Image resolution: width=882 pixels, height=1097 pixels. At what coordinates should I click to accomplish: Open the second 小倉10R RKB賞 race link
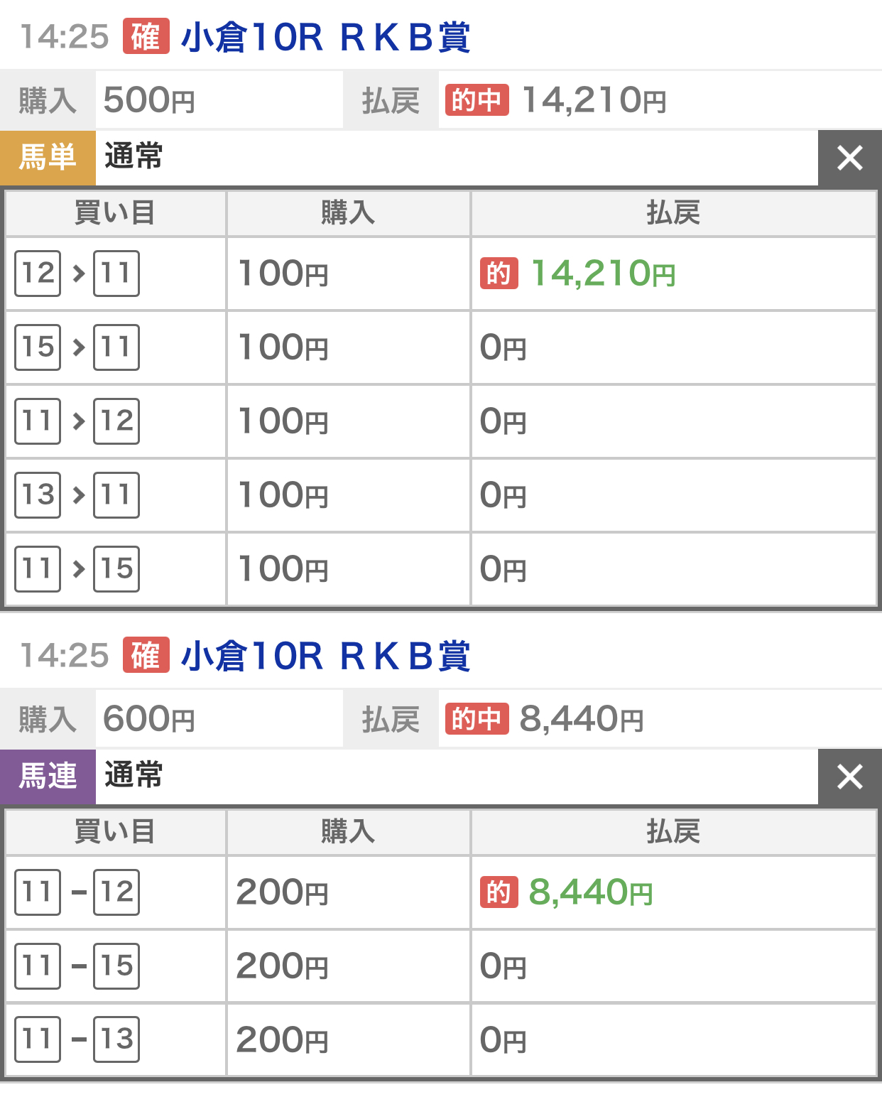coord(325,656)
